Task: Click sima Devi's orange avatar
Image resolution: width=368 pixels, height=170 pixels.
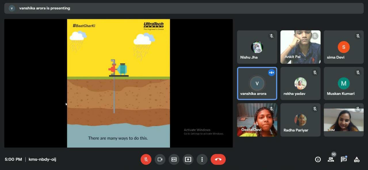Action: pyautogui.click(x=344, y=47)
